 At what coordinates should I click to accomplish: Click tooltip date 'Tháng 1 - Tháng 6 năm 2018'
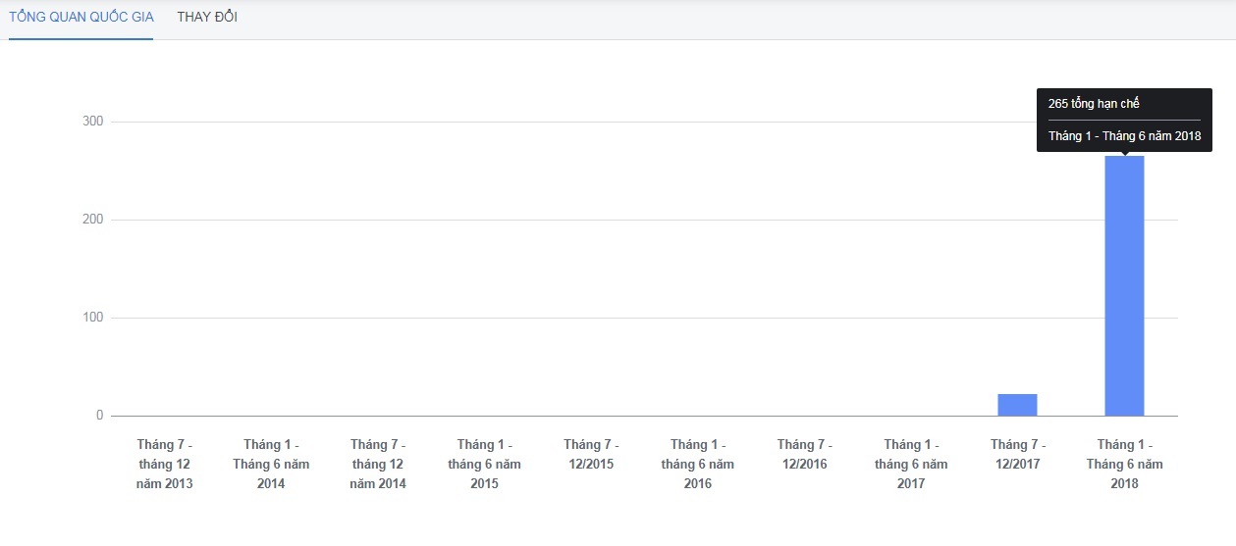click(1124, 136)
